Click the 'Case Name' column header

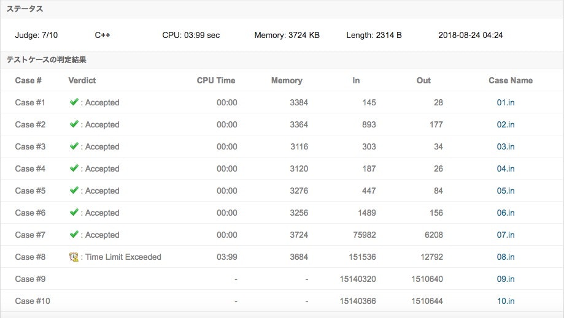tap(511, 80)
